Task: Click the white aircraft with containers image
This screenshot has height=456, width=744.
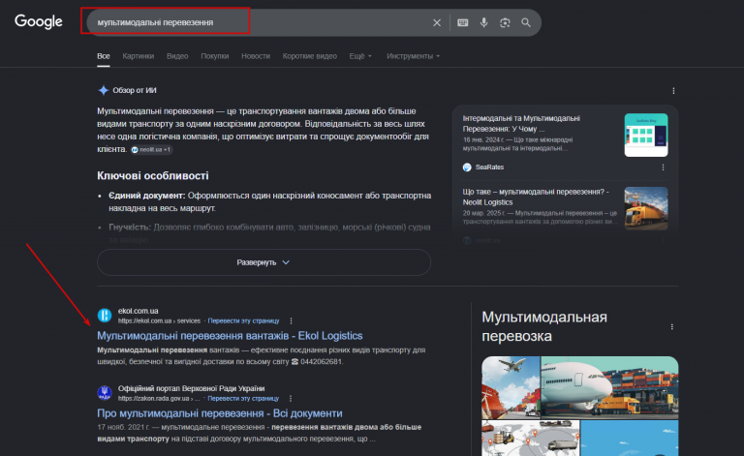Action: (x=609, y=387)
